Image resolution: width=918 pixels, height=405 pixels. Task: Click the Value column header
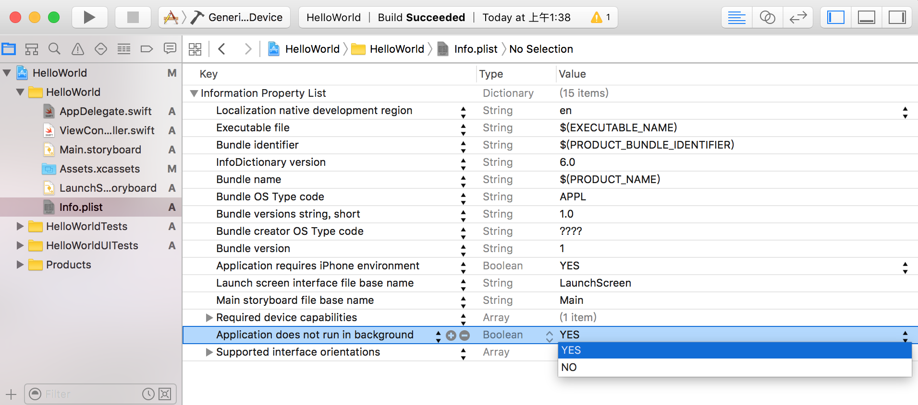(x=572, y=74)
